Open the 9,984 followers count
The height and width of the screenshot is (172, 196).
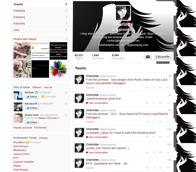click(118, 57)
